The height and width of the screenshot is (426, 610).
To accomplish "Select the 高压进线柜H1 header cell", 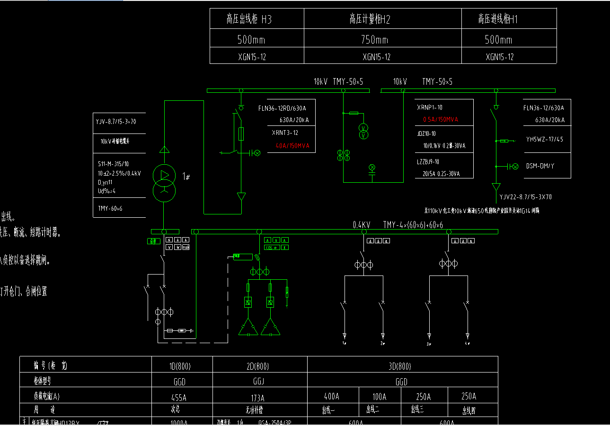I will pyautogui.click(x=509, y=19).
